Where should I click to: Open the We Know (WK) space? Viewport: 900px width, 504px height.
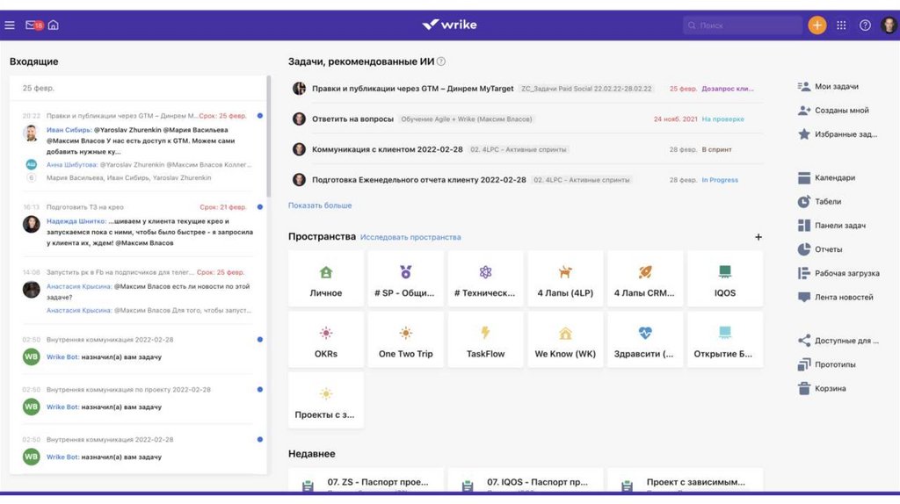[x=565, y=340]
